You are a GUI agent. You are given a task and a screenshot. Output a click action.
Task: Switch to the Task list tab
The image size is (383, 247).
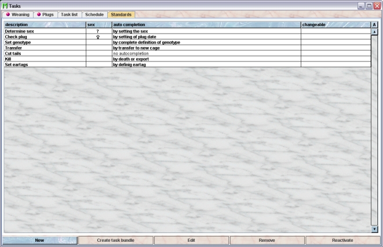pyautogui.click(x=70, y=14)
